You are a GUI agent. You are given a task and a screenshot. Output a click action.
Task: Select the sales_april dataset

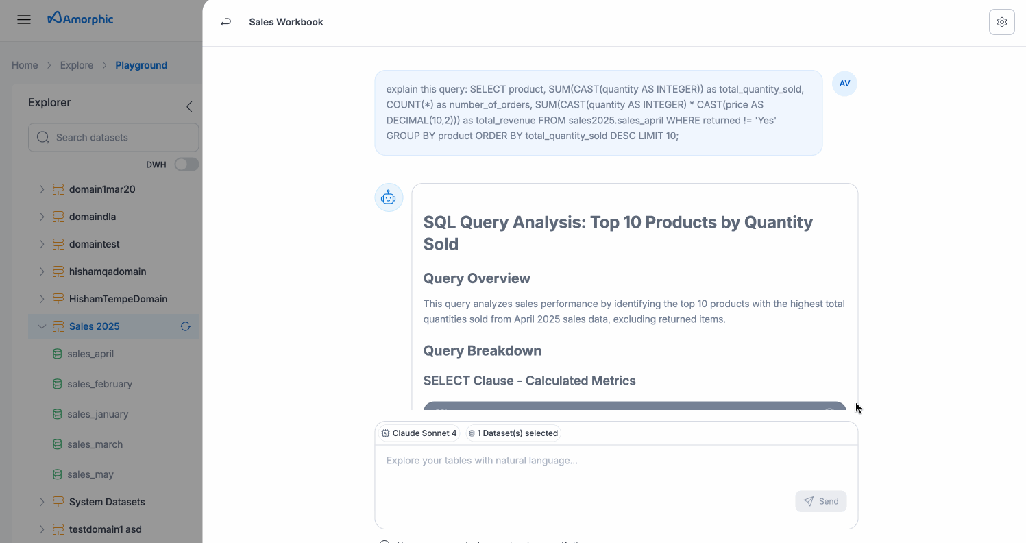point(90,354)
